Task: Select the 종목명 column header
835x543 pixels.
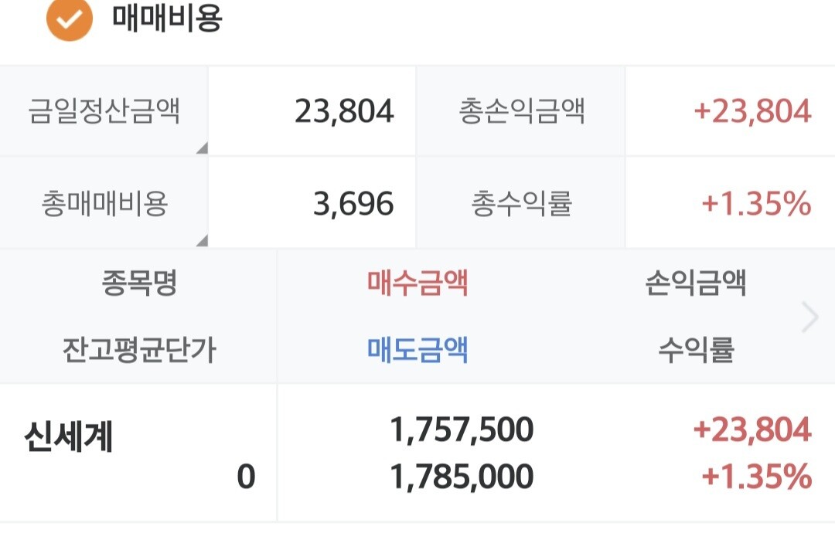Action: (x=139, y=283)
